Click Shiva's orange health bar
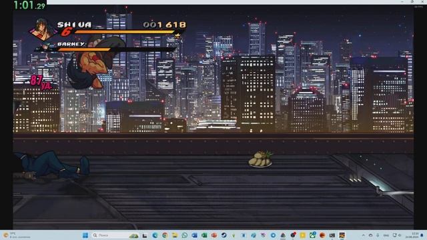Image resolution: width=427 pixels, height=240 pixels. point(125,32)
